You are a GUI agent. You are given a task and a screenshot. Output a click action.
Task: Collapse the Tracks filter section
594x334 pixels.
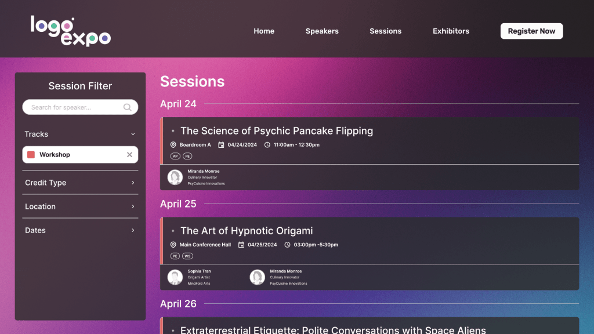pos(133,135)
